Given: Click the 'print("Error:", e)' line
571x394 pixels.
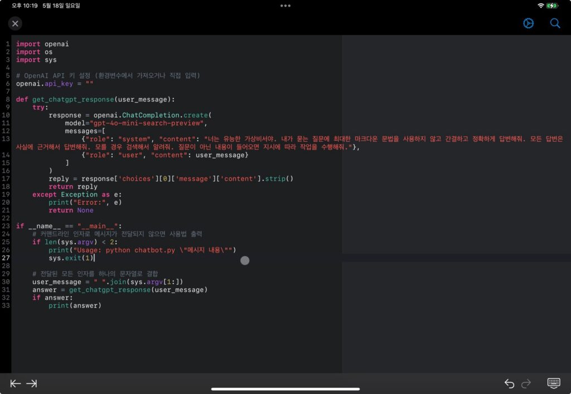Looking at the screenshot, I should [85, 203].
